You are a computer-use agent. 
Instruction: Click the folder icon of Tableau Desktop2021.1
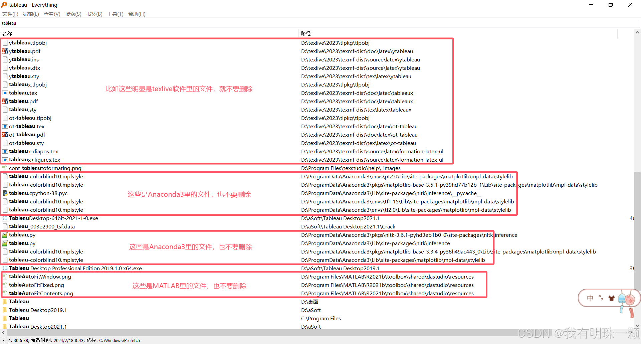point(5,326)
